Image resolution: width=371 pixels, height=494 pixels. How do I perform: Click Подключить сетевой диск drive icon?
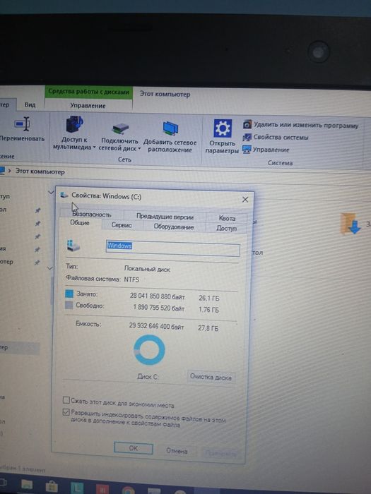point(120,128)
